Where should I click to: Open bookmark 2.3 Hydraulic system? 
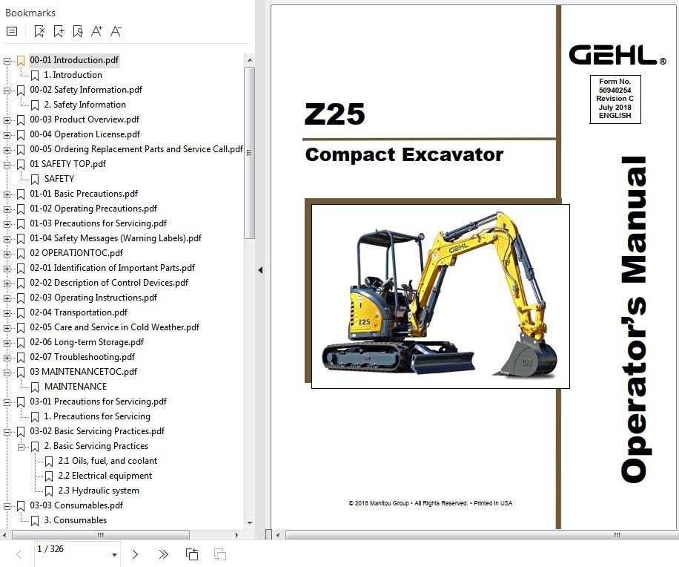[x=99, y=491]
